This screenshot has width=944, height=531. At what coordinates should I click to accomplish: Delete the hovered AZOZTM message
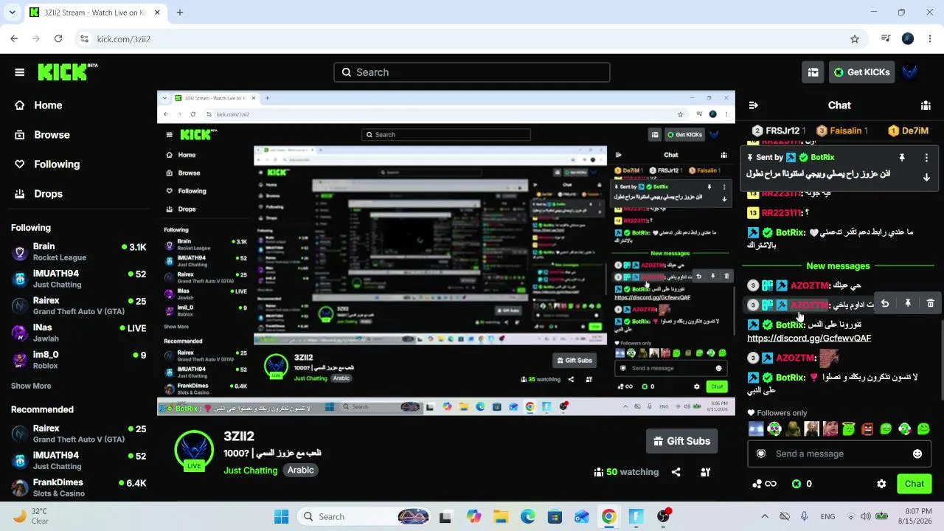930,304
